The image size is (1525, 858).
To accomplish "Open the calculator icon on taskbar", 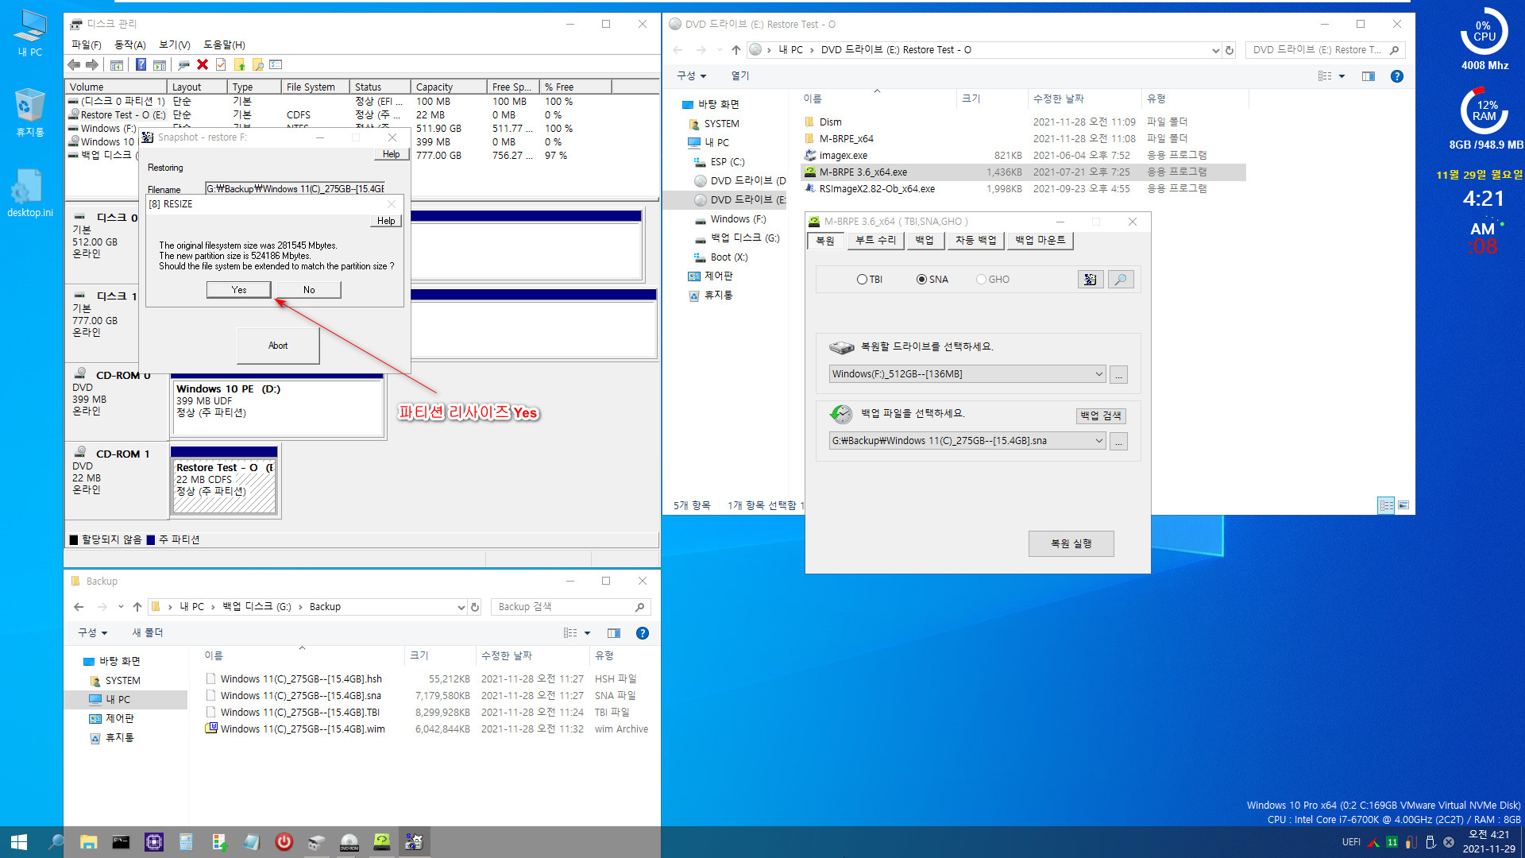I will tap(186, 842).
